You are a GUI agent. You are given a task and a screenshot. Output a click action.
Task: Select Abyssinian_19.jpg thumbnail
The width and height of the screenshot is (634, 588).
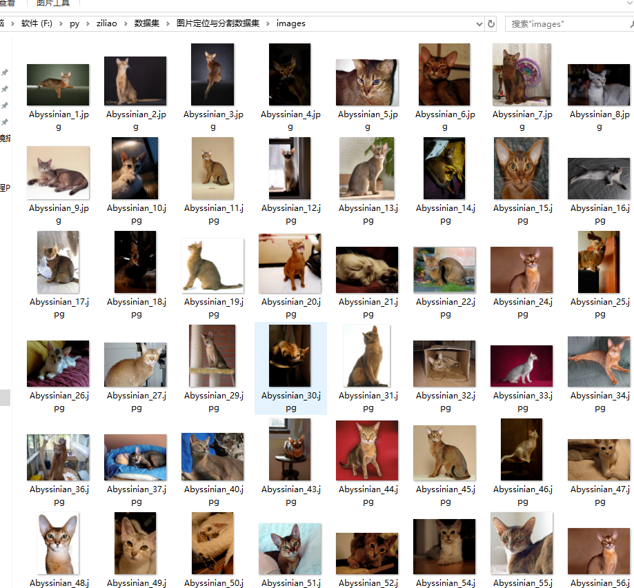[x=212, y=265]
